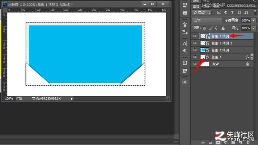This screenshot has height=145, width=258.
Task: Open the 类型 filter type dropdown
Action: click(202, 13)
